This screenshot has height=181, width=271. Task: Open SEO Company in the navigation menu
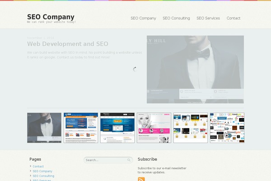pos(143,18)
